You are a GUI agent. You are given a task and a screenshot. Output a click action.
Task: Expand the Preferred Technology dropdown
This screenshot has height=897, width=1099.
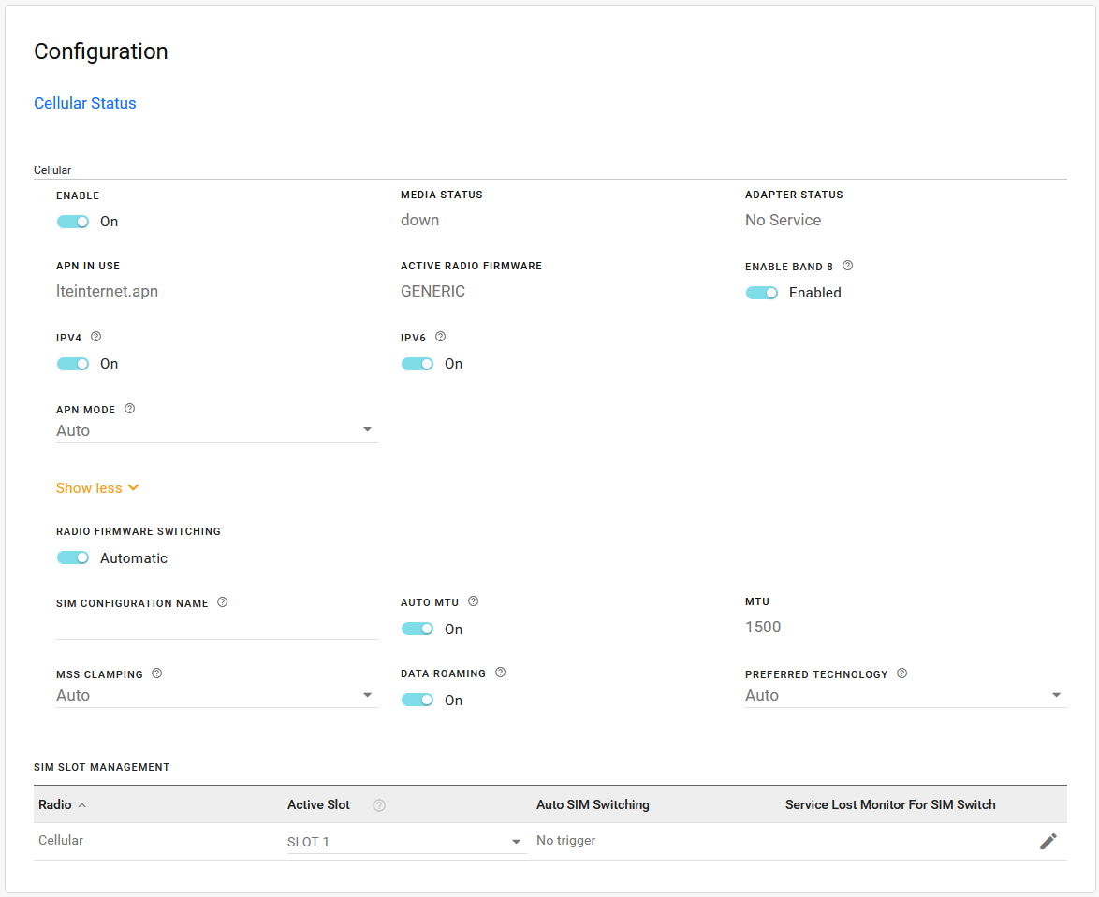[905, 696]
